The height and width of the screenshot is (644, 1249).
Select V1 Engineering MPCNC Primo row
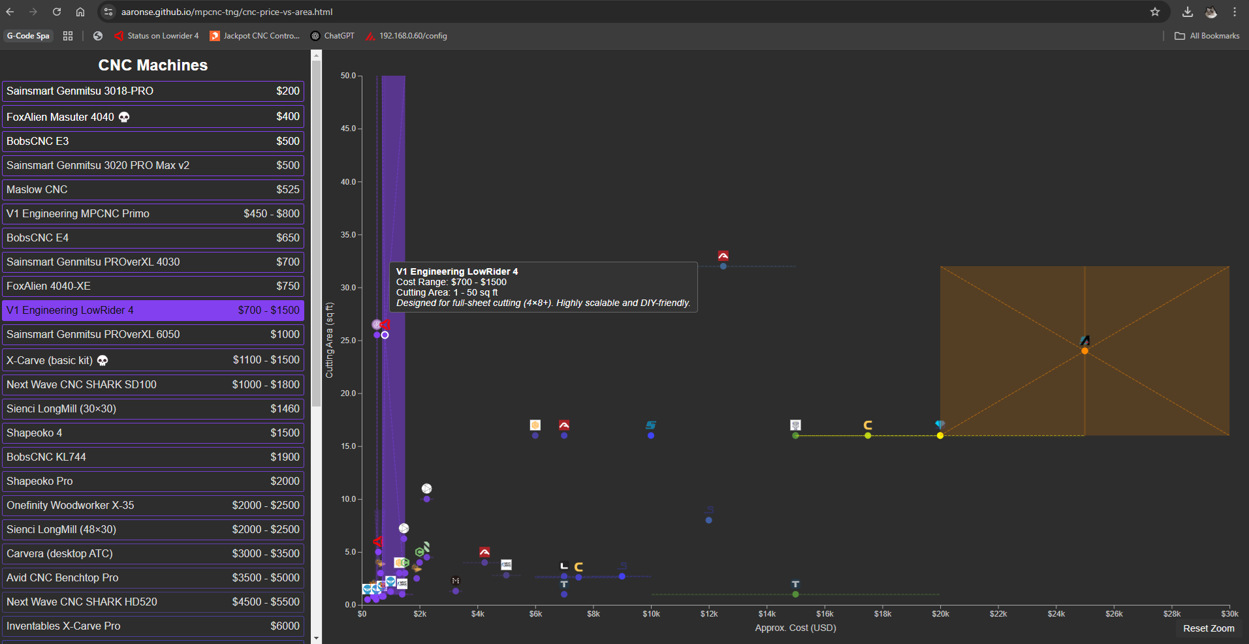153,214
